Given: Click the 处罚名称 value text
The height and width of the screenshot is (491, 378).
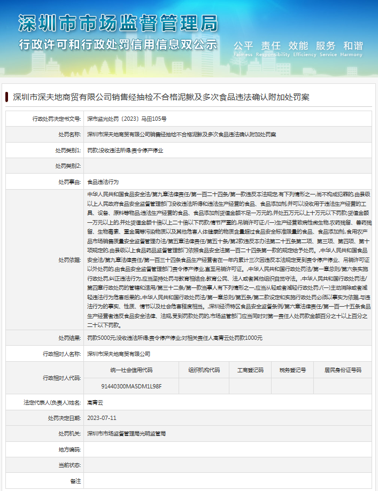Looking at the screenshot, I should pyautogui.click(x=181, y=135).
